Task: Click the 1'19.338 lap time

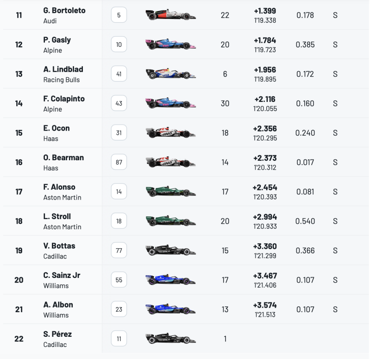Action: (265, 20)
